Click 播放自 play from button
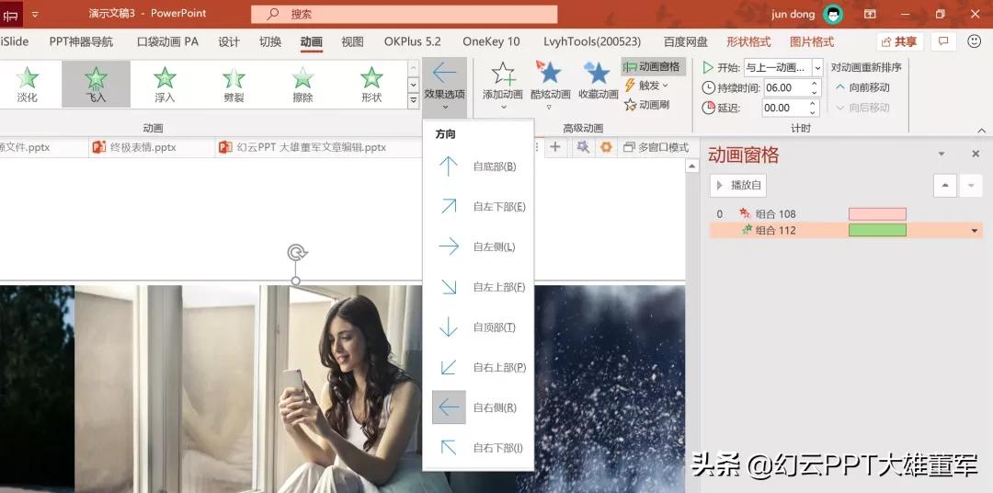The width and height of the screenshot is (993, 493). (737, 185)
